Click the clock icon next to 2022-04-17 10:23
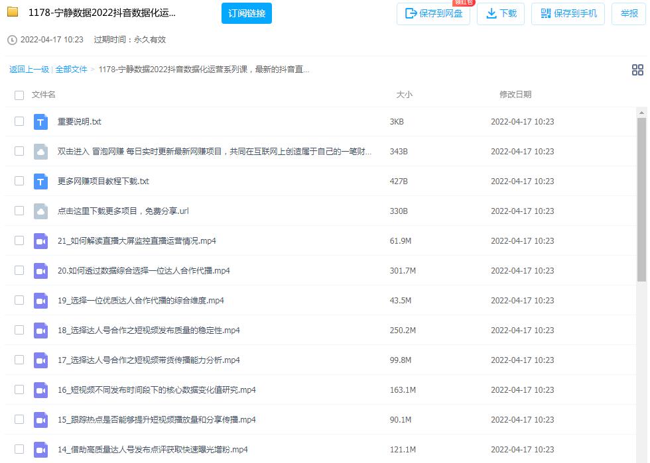 point(13,40)
